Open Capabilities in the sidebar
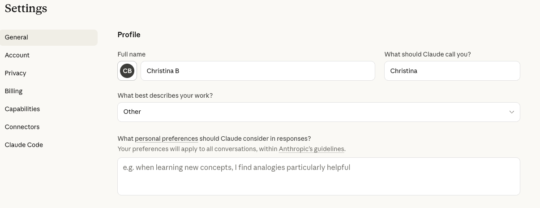 click(22, 109)
